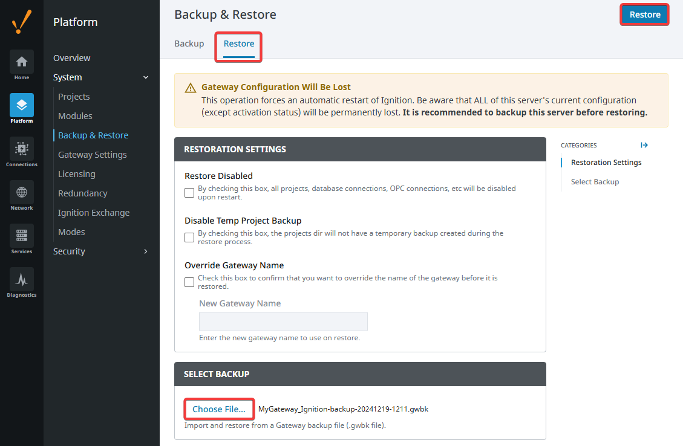683x446 pixels.
Task: Open Ignition Exchange
Action: [x=94, y=213]
